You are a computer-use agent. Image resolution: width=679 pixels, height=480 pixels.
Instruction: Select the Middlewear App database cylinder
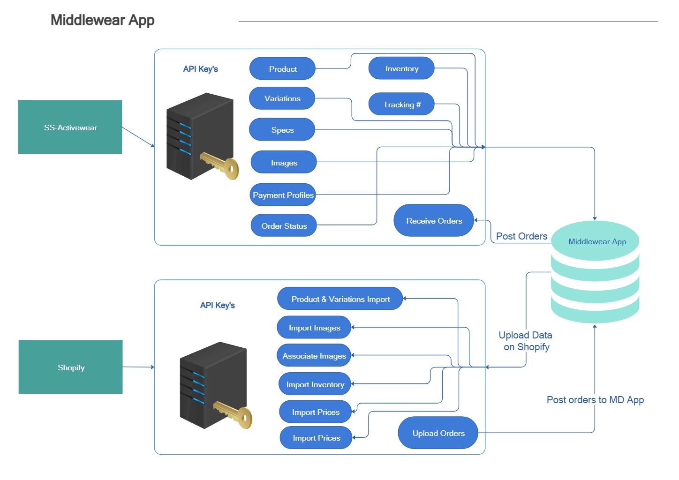coord(595,272)
